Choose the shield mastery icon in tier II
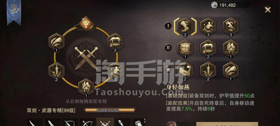The width and height of the screenshot is (280, 126). 185,48
